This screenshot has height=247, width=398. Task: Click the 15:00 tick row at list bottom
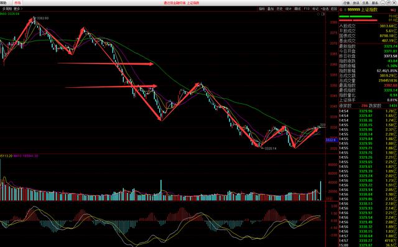368,245
